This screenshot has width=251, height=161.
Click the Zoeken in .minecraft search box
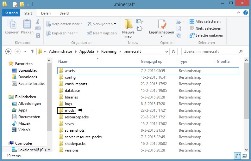coord(210,51)
